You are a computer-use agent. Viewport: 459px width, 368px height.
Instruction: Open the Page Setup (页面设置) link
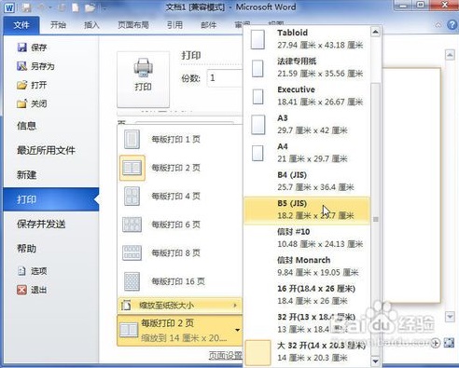[x=225, y=355]
